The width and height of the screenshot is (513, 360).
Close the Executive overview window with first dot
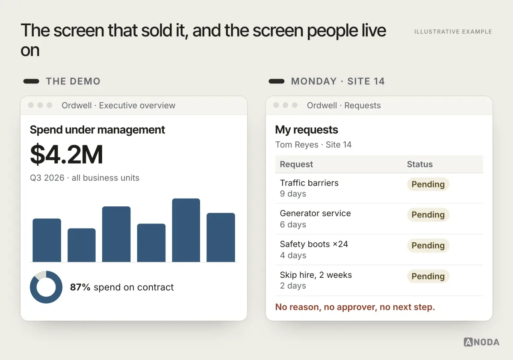pyautogui.click(x=31, y=105)
